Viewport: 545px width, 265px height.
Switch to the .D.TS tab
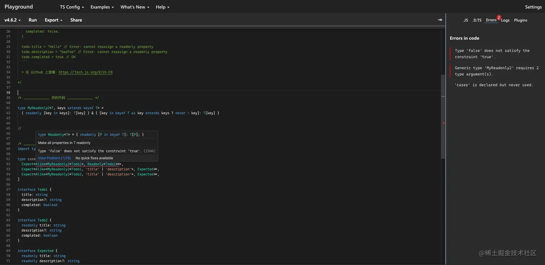coord(477,20)
